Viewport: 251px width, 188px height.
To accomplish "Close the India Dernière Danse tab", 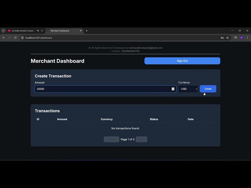I will pos(42,31).
